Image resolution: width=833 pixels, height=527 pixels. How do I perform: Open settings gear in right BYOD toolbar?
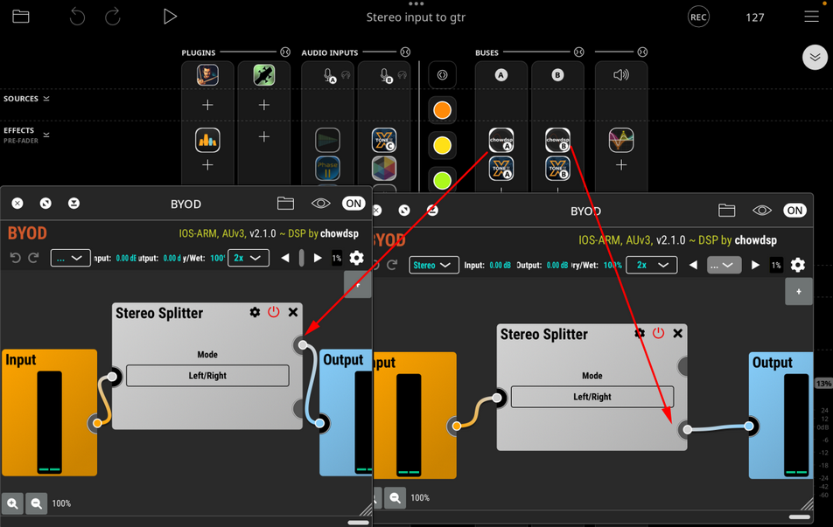click(x=797, y=265)
